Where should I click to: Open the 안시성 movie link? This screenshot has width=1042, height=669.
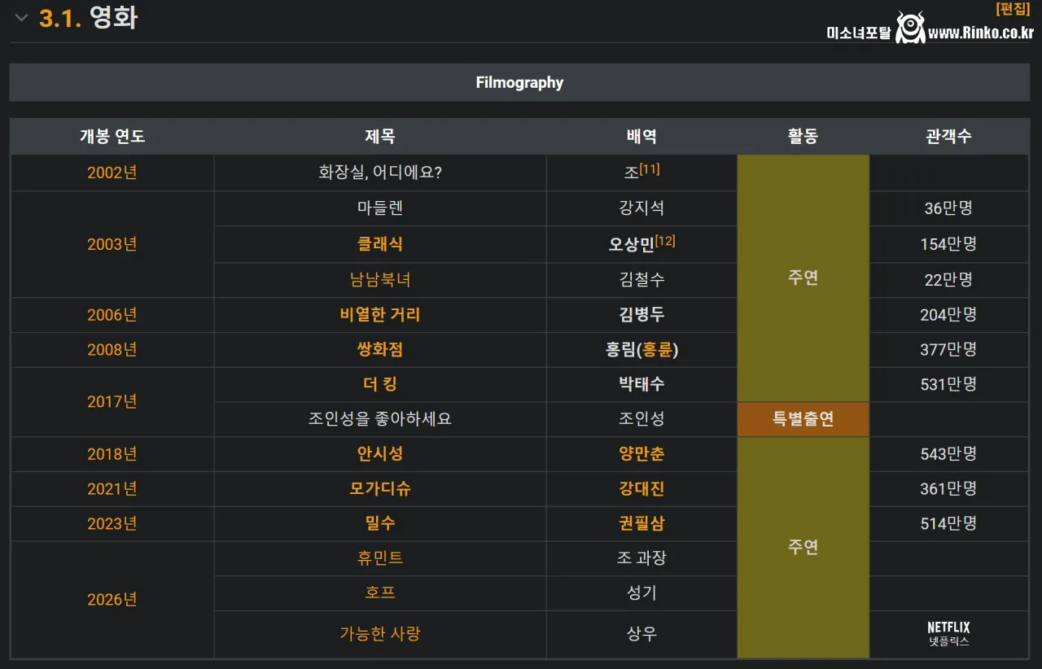click(379, 453)
